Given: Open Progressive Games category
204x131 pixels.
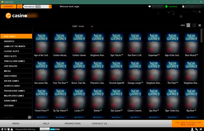Looking at the screenshot, I should 16,91.
